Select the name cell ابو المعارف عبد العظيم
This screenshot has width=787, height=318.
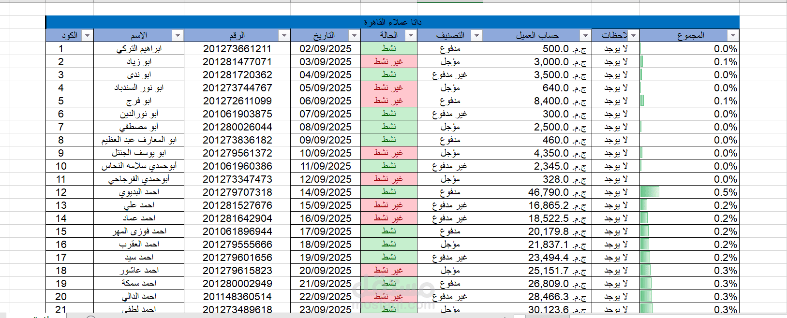139,140
